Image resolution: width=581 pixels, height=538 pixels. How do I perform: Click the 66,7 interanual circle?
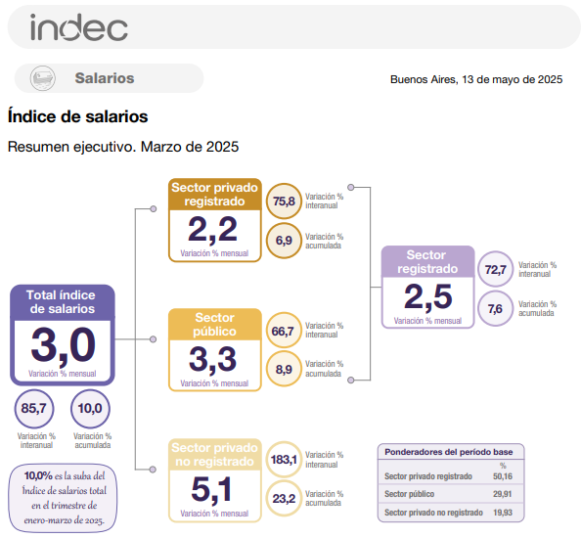click(x=285, y=331)
